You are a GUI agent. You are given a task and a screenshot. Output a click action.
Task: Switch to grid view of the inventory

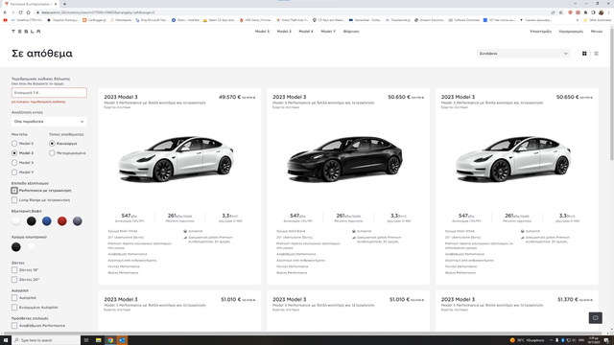(584, 54)
